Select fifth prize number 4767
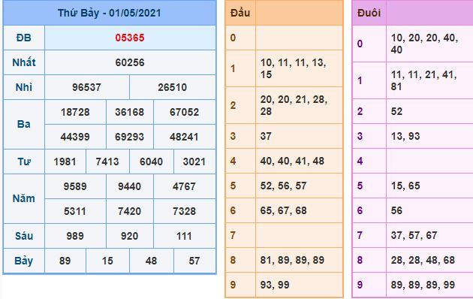This screenshot has width=473, height=299. pos(184,186)
